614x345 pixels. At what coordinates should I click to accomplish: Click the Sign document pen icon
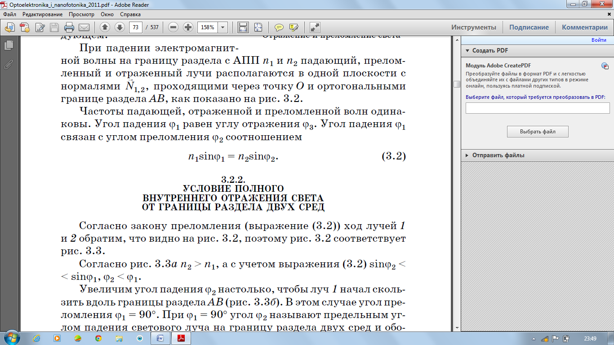tap(40, 27)
